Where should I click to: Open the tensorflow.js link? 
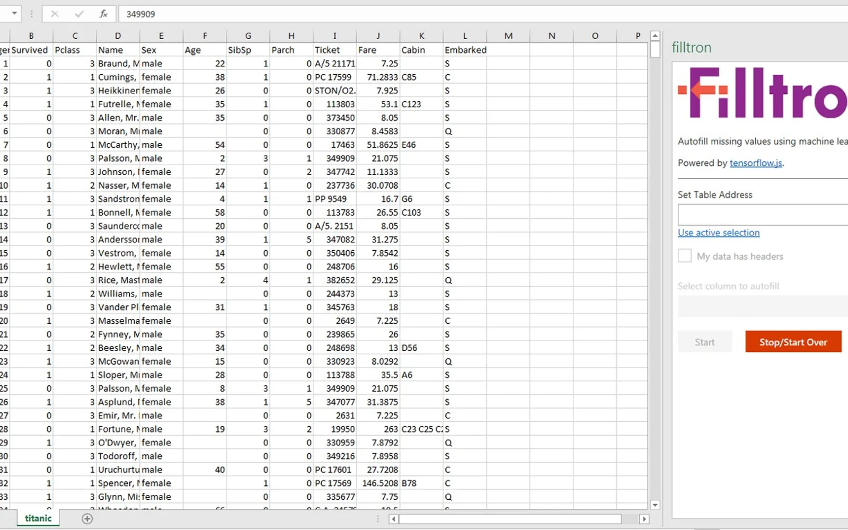click(756, 163)
